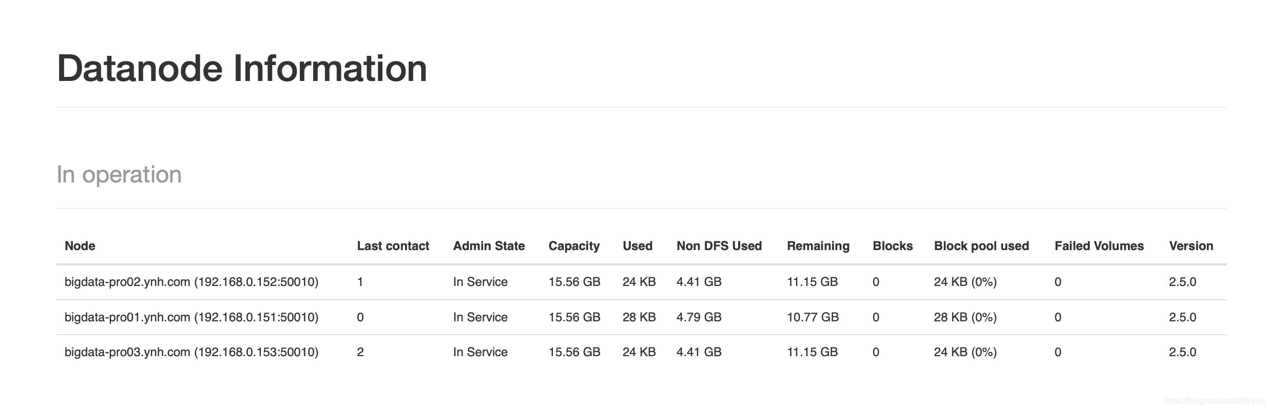
Task: Click Used value 28 KB for pro01
Action: tap(639, 317)
